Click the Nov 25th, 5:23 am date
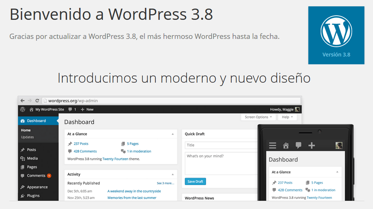The width and height of the screenshot is (373, 209). tap(81, 198)
